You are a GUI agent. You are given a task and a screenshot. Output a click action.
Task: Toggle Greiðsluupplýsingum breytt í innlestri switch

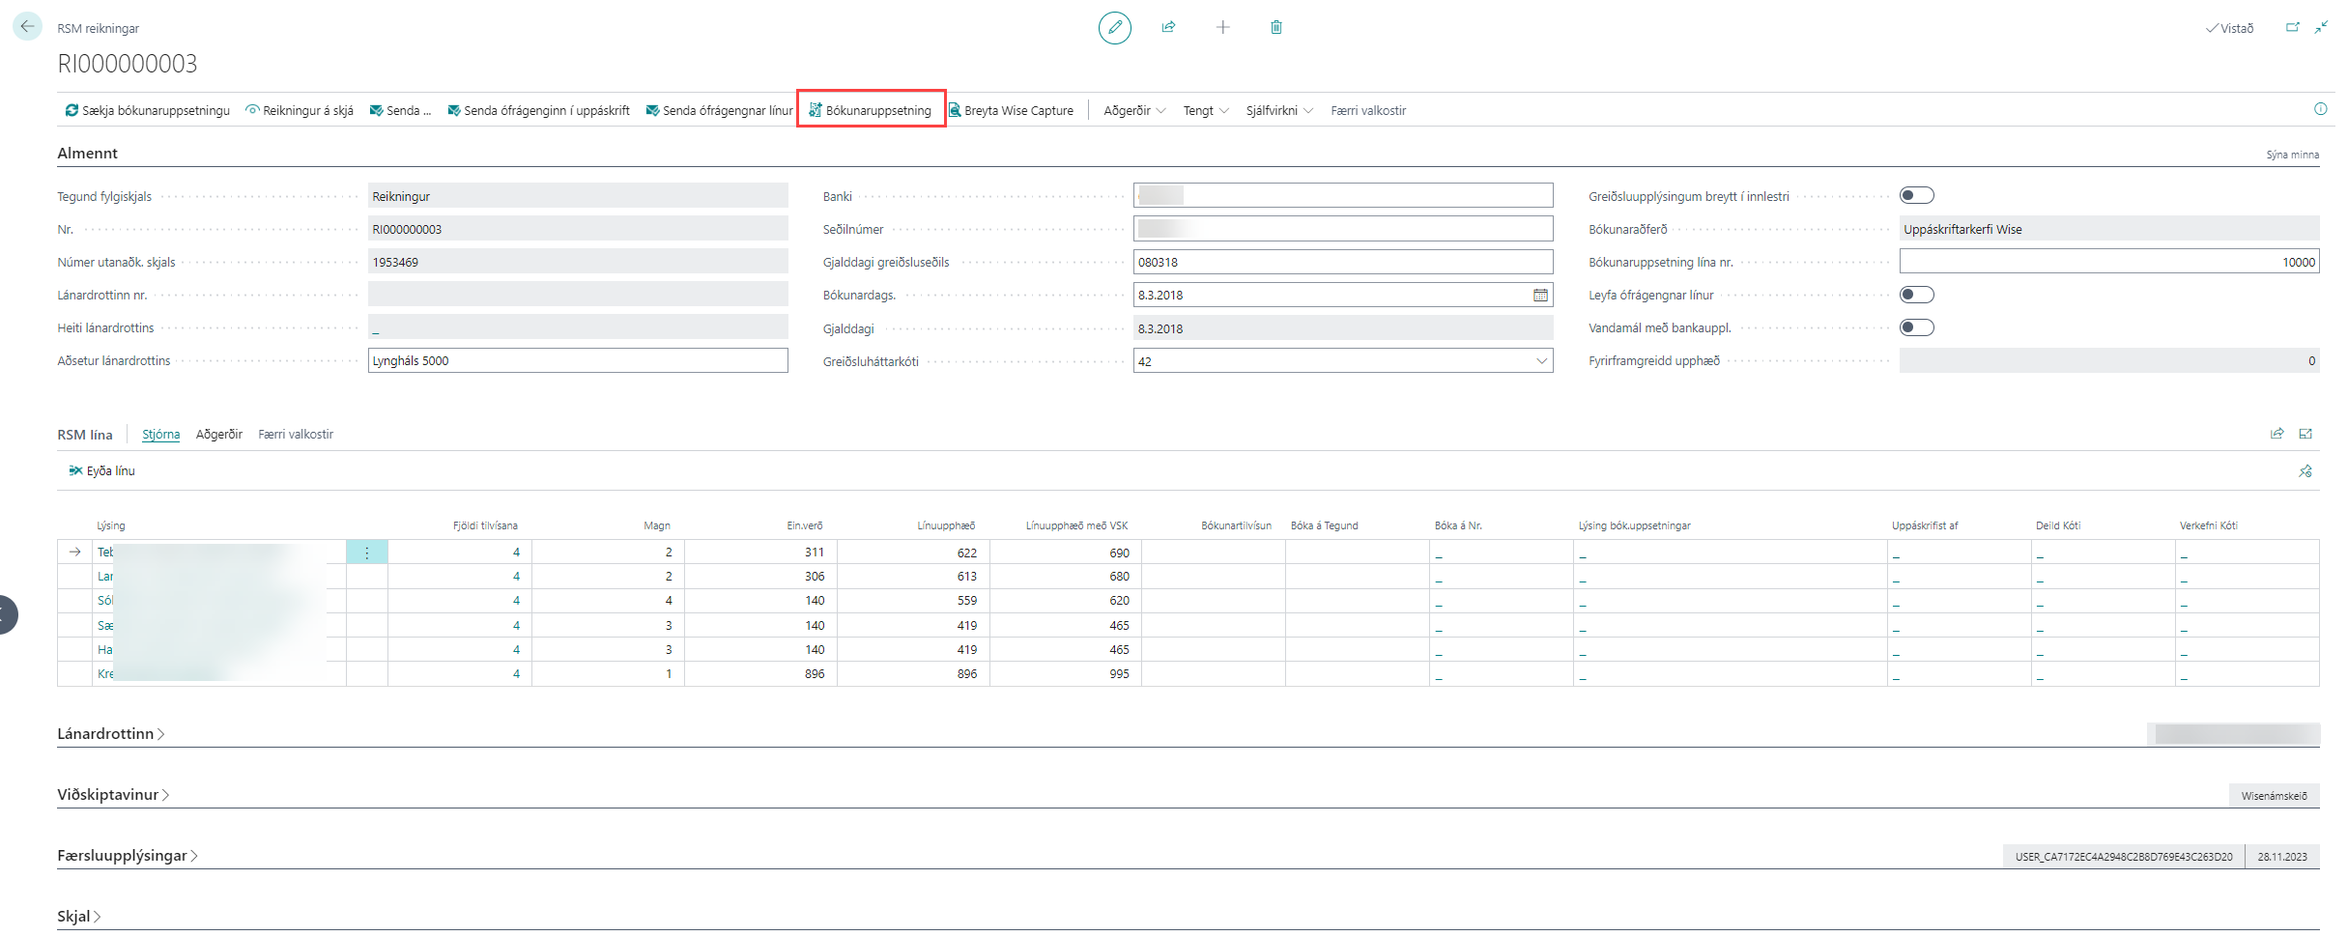1916,196
